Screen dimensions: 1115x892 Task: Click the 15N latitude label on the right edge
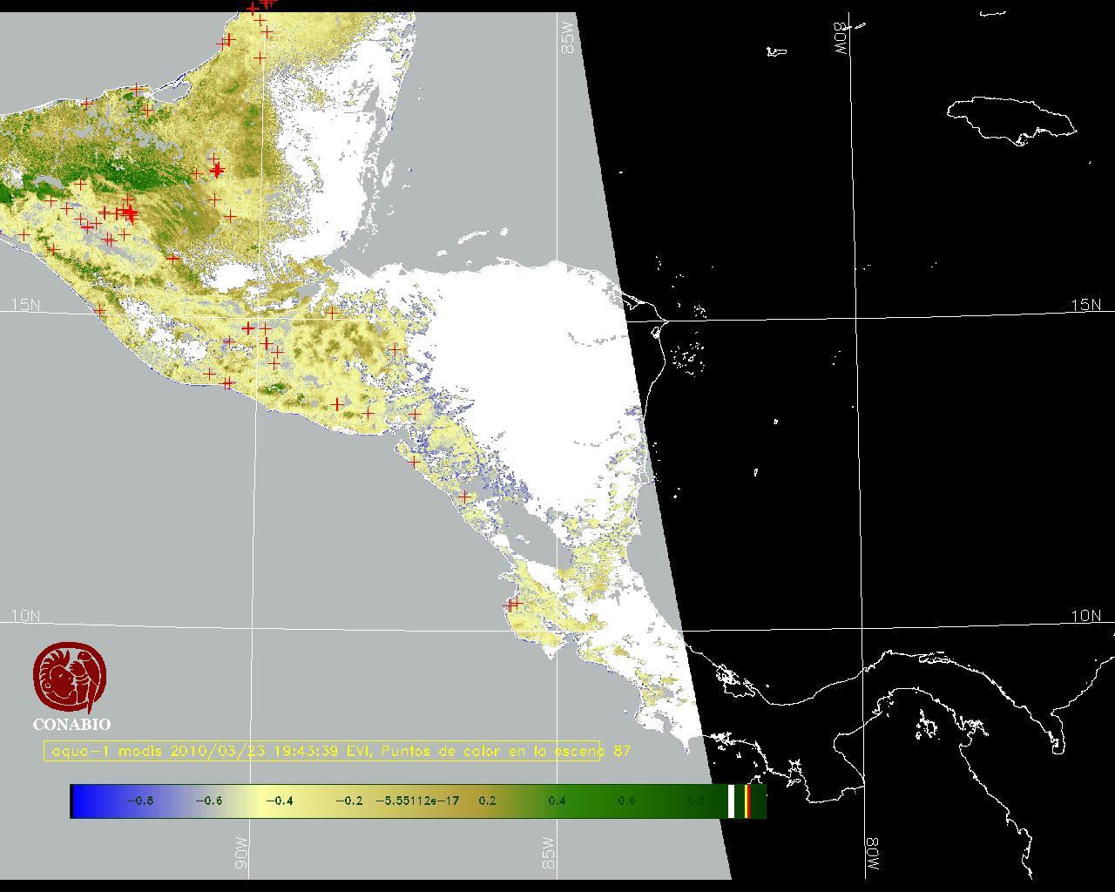1085,305
